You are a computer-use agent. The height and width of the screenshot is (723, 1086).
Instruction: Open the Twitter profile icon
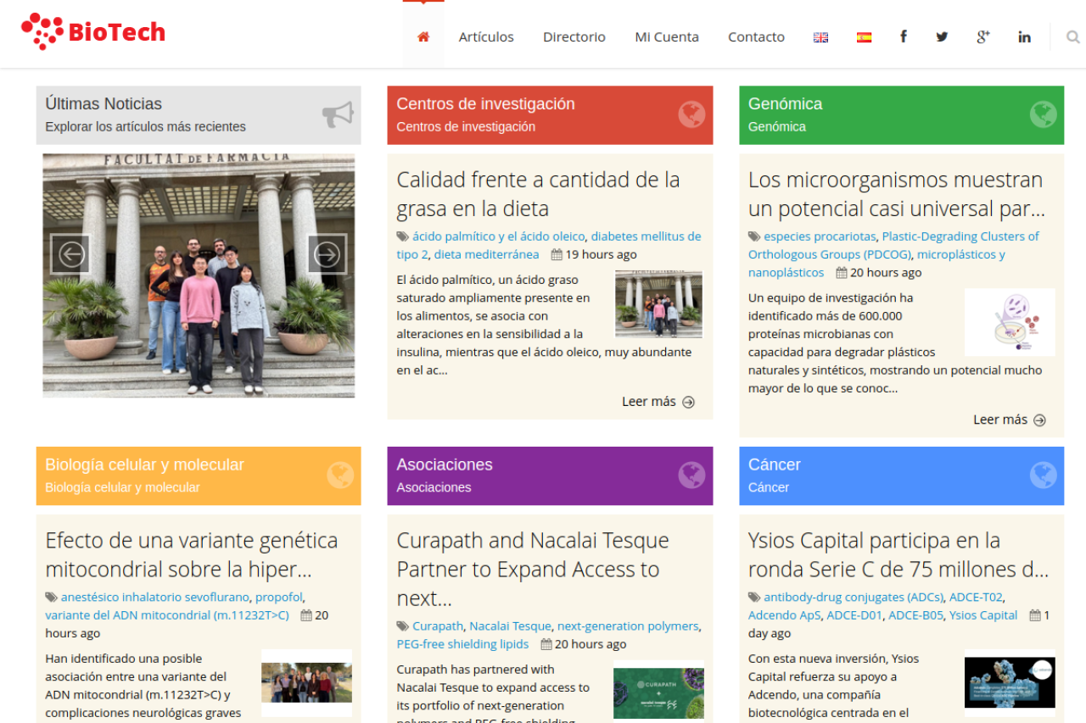pyautogui.click(x=942, y=36)
